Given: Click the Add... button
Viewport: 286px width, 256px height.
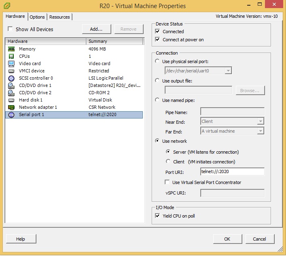Looking at the screenshot, I should click(96, 29).
